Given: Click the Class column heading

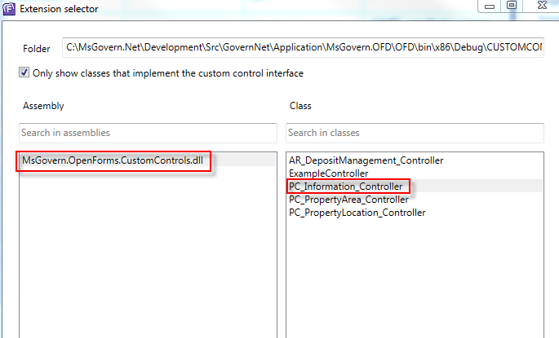Looking at the screenshot, I should pyautogui.click(x=300, y=106).
